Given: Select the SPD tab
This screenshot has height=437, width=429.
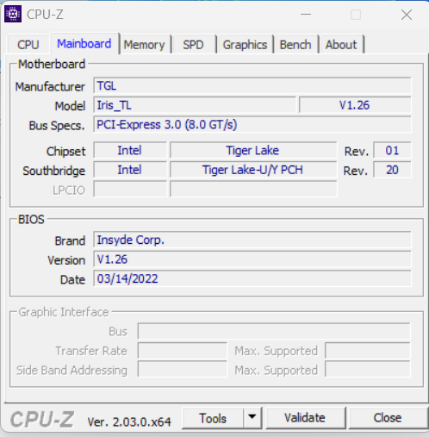Looking at the screenshot, I should tap(194, 45).
